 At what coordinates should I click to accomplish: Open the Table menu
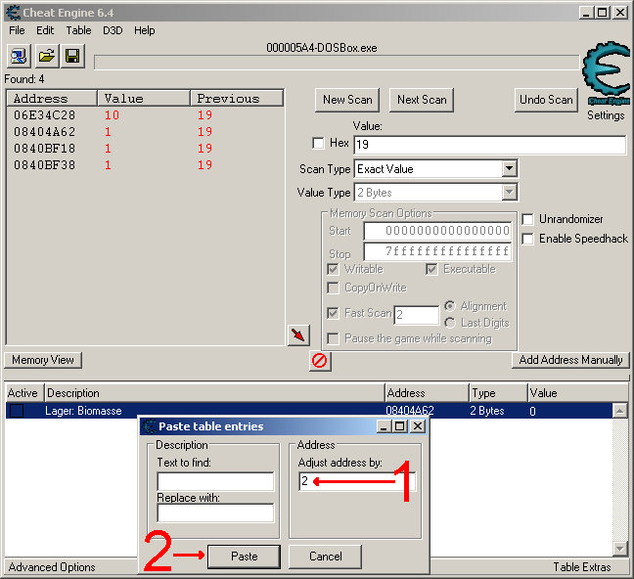78,30
